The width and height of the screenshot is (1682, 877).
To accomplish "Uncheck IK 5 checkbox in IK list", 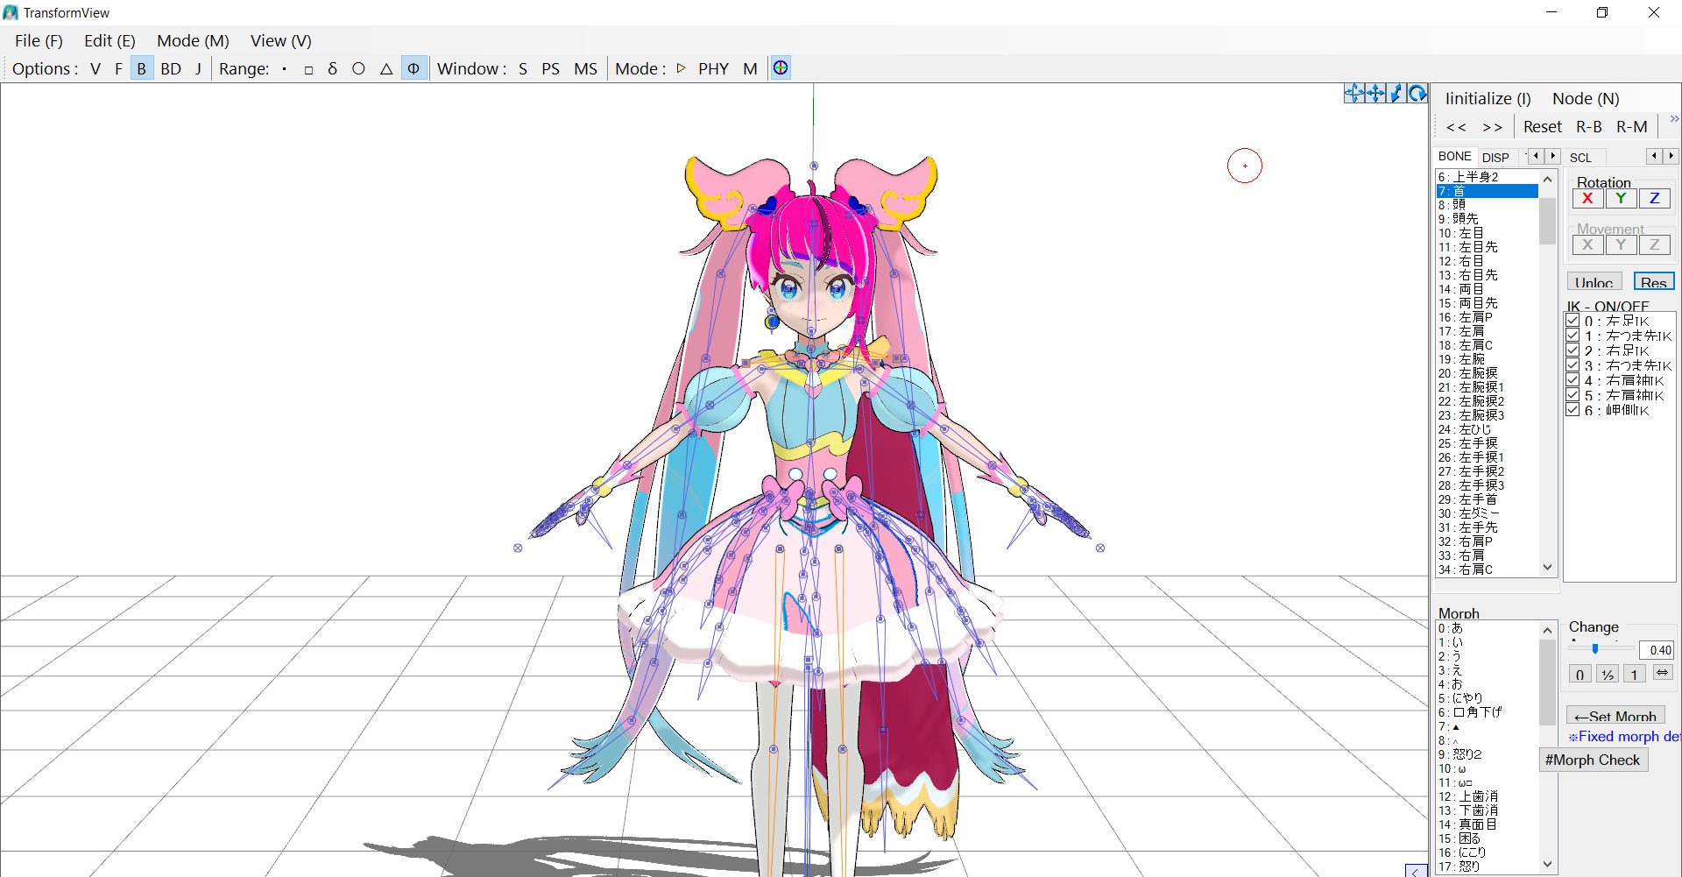I will [x=1573, y=395].
